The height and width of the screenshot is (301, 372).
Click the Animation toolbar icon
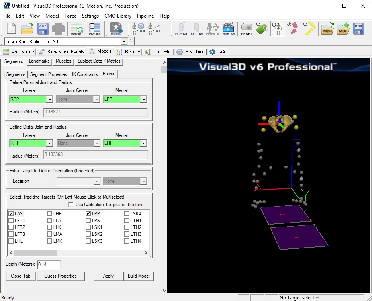228,29
